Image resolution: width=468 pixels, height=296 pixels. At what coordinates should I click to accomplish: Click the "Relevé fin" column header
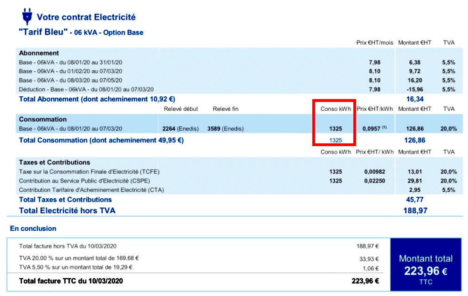tap(226, 109)
